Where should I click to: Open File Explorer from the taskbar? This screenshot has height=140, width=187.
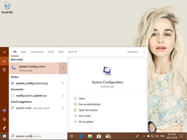(x=90, y=136)
